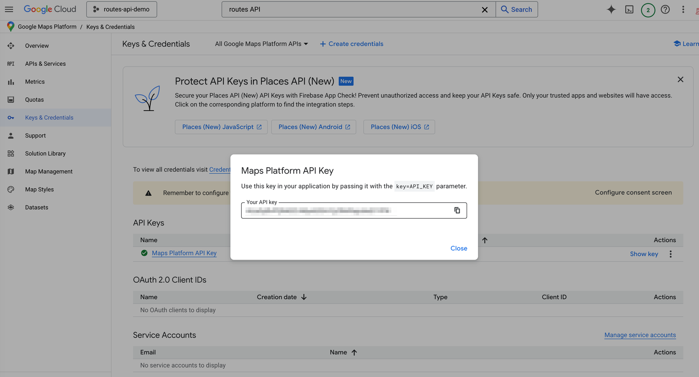
Task: Open Manage service accounts link
Action: (x=640, y=335)
